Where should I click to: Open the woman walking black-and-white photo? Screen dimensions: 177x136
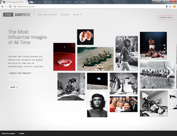(127, 53)
